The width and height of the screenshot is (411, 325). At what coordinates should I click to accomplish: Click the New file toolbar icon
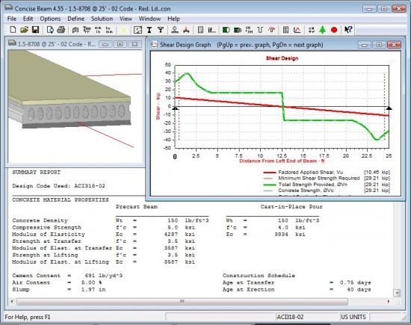[13, 30]
